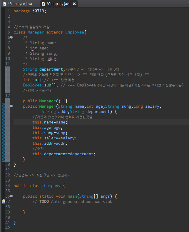The width and height of the screenshot is (189, 232).
Task: Click the Java file icon on Employee.java tab
Action: [5, 4]
